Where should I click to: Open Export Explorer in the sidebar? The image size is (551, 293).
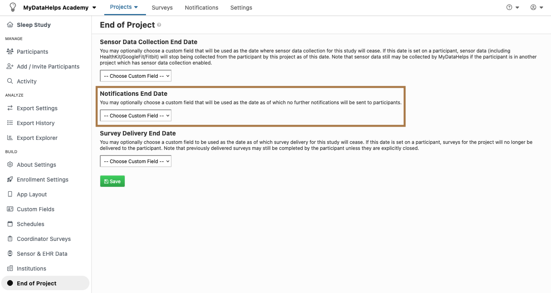tap(37, 138)
